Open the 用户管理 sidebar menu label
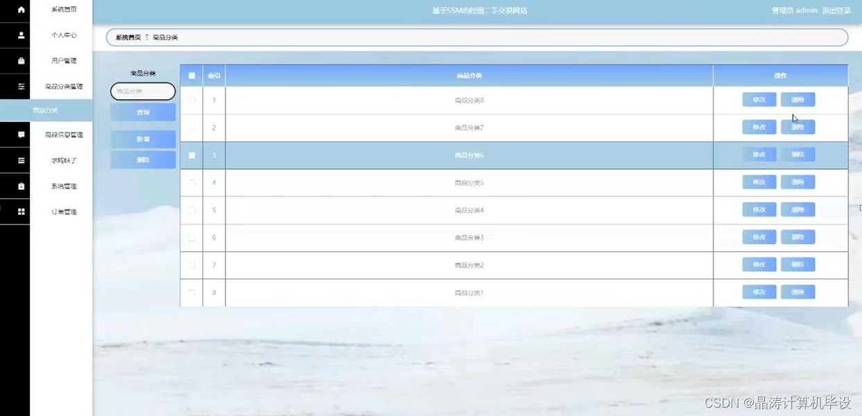Viewport: 862px width, 416px height. (x=64, y=61)
